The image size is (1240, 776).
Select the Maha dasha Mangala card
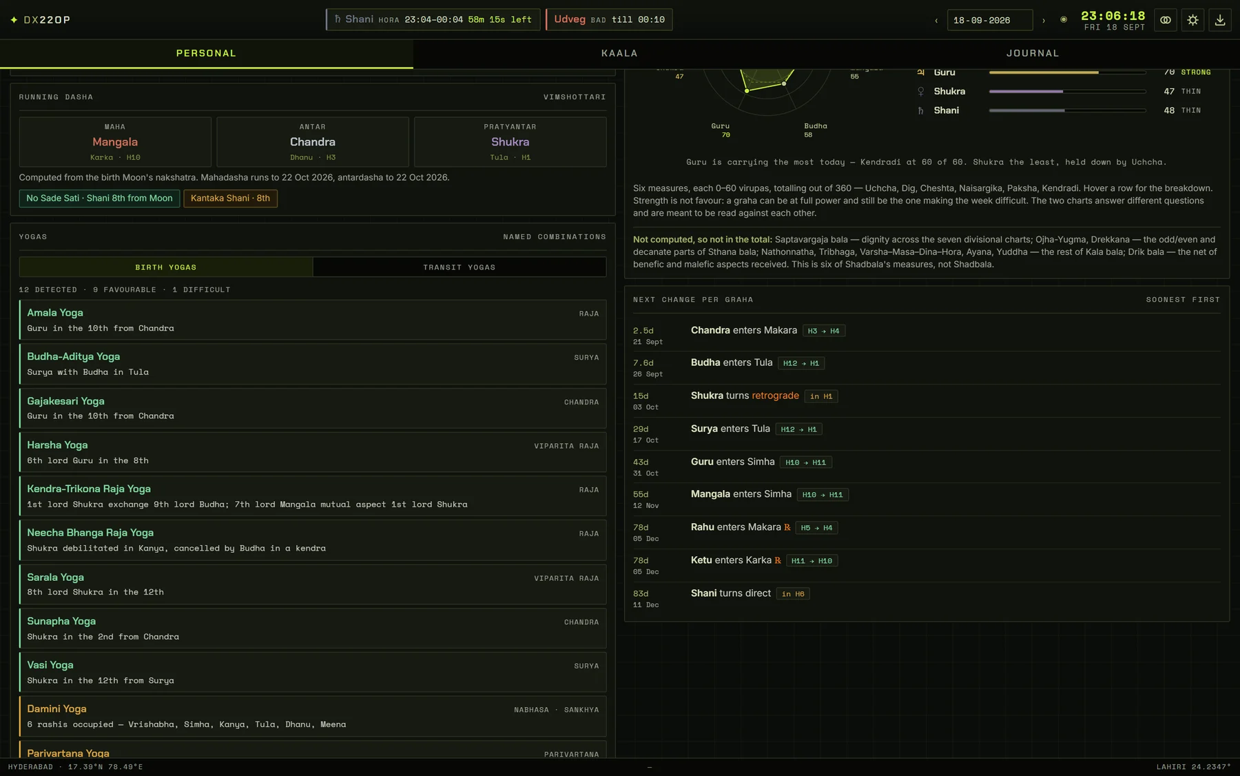(115, 142)
